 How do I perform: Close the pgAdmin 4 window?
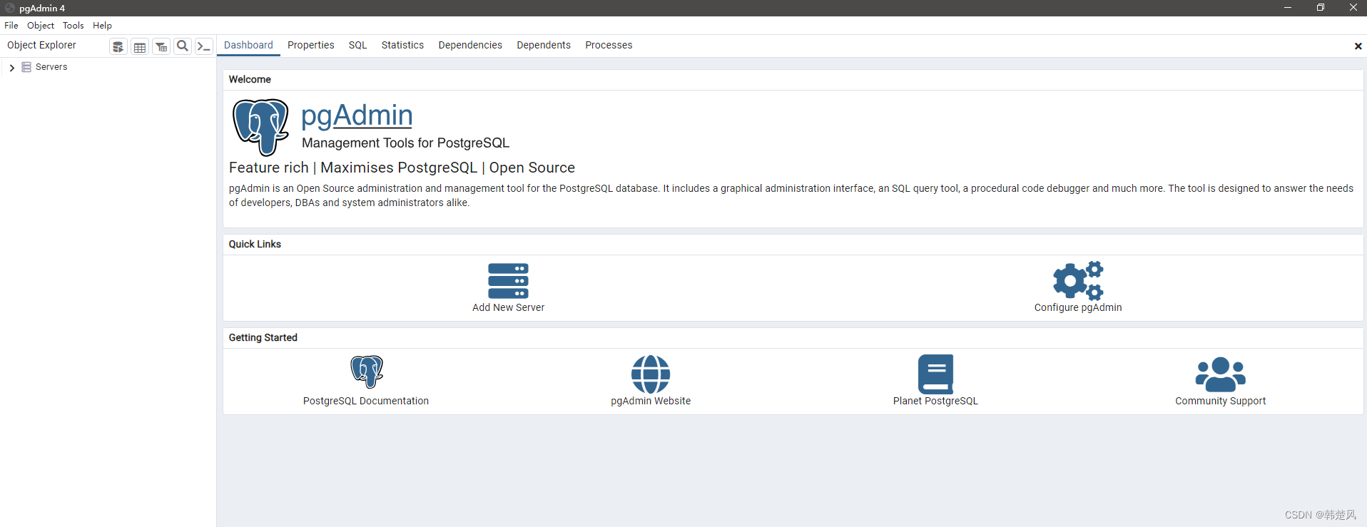(1353, 8)
